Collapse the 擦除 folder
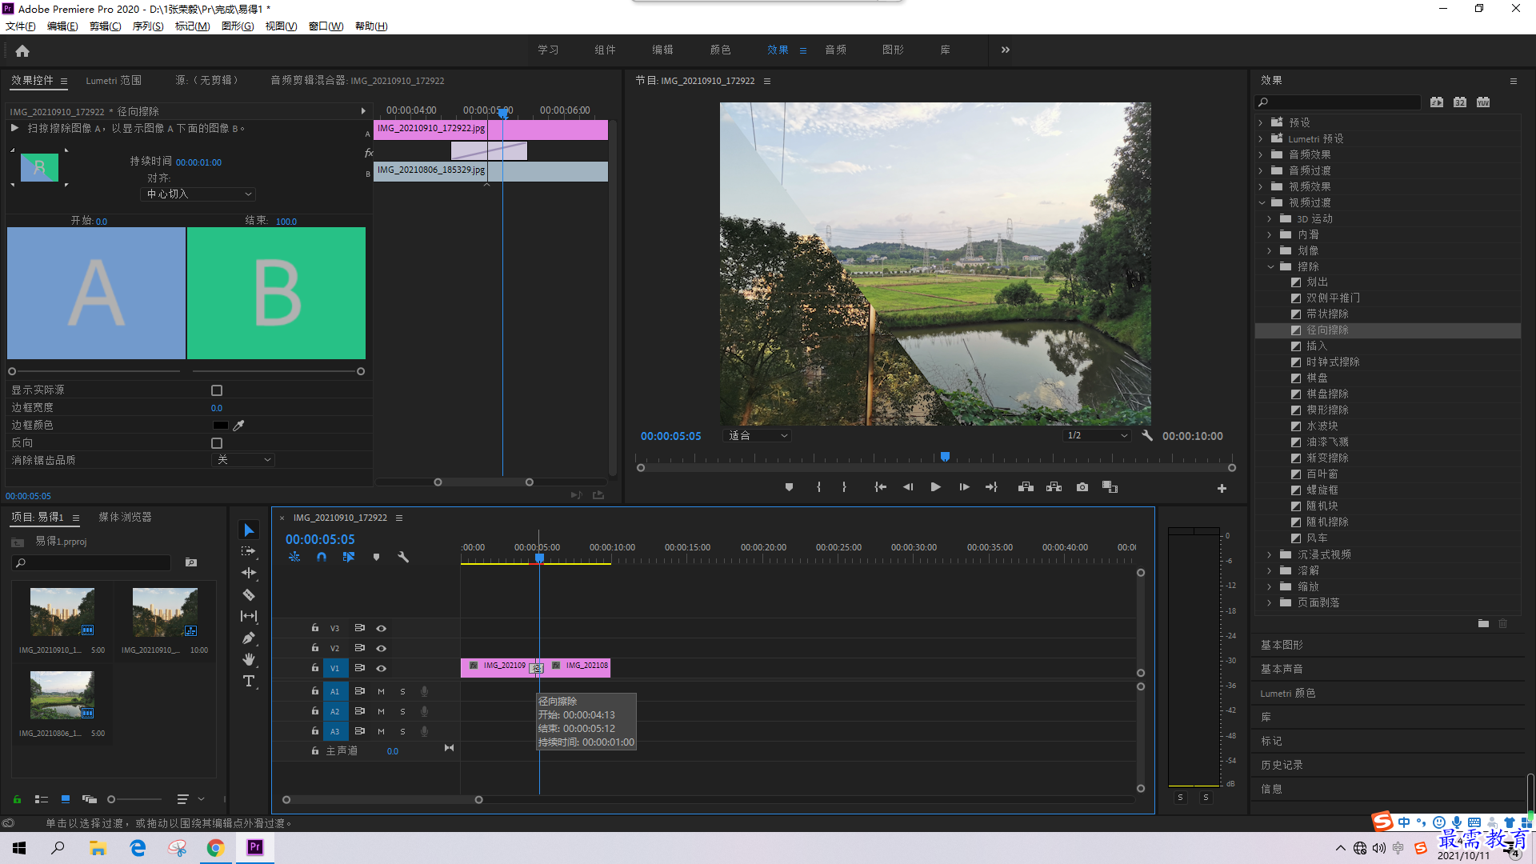Image resolution: width=1536 pixels, height=864 pixels. click(x=1270, y=266)
